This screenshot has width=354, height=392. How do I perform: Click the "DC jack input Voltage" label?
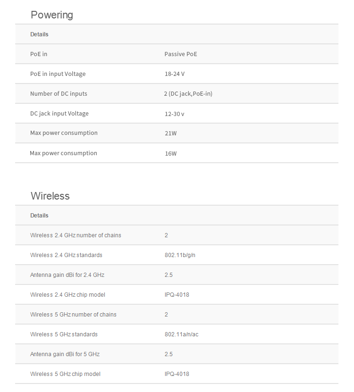click(59, 114)
